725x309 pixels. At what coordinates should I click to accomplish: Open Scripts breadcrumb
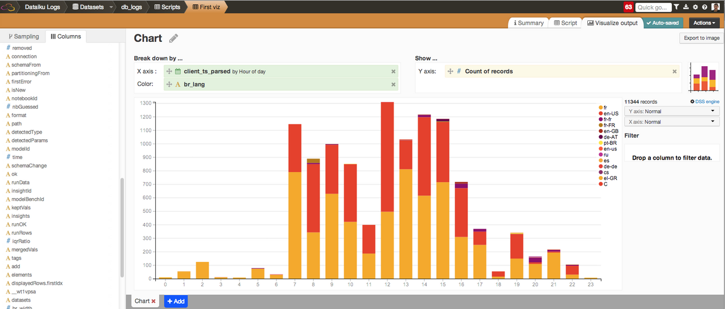tap(167, 7)
